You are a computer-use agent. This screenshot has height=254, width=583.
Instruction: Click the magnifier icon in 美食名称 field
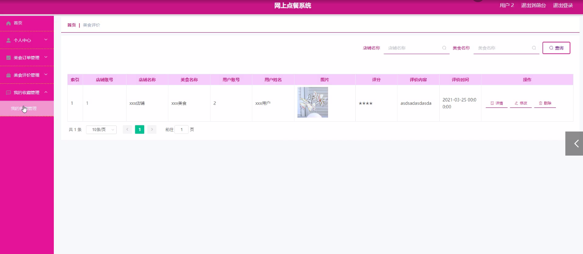click(534, 48)
